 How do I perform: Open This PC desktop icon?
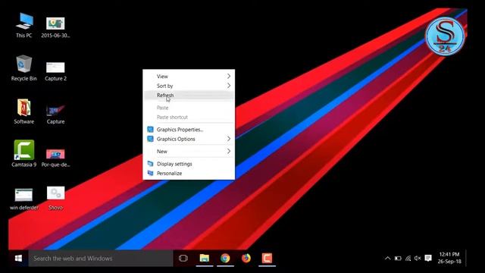(x=24, y=25)
